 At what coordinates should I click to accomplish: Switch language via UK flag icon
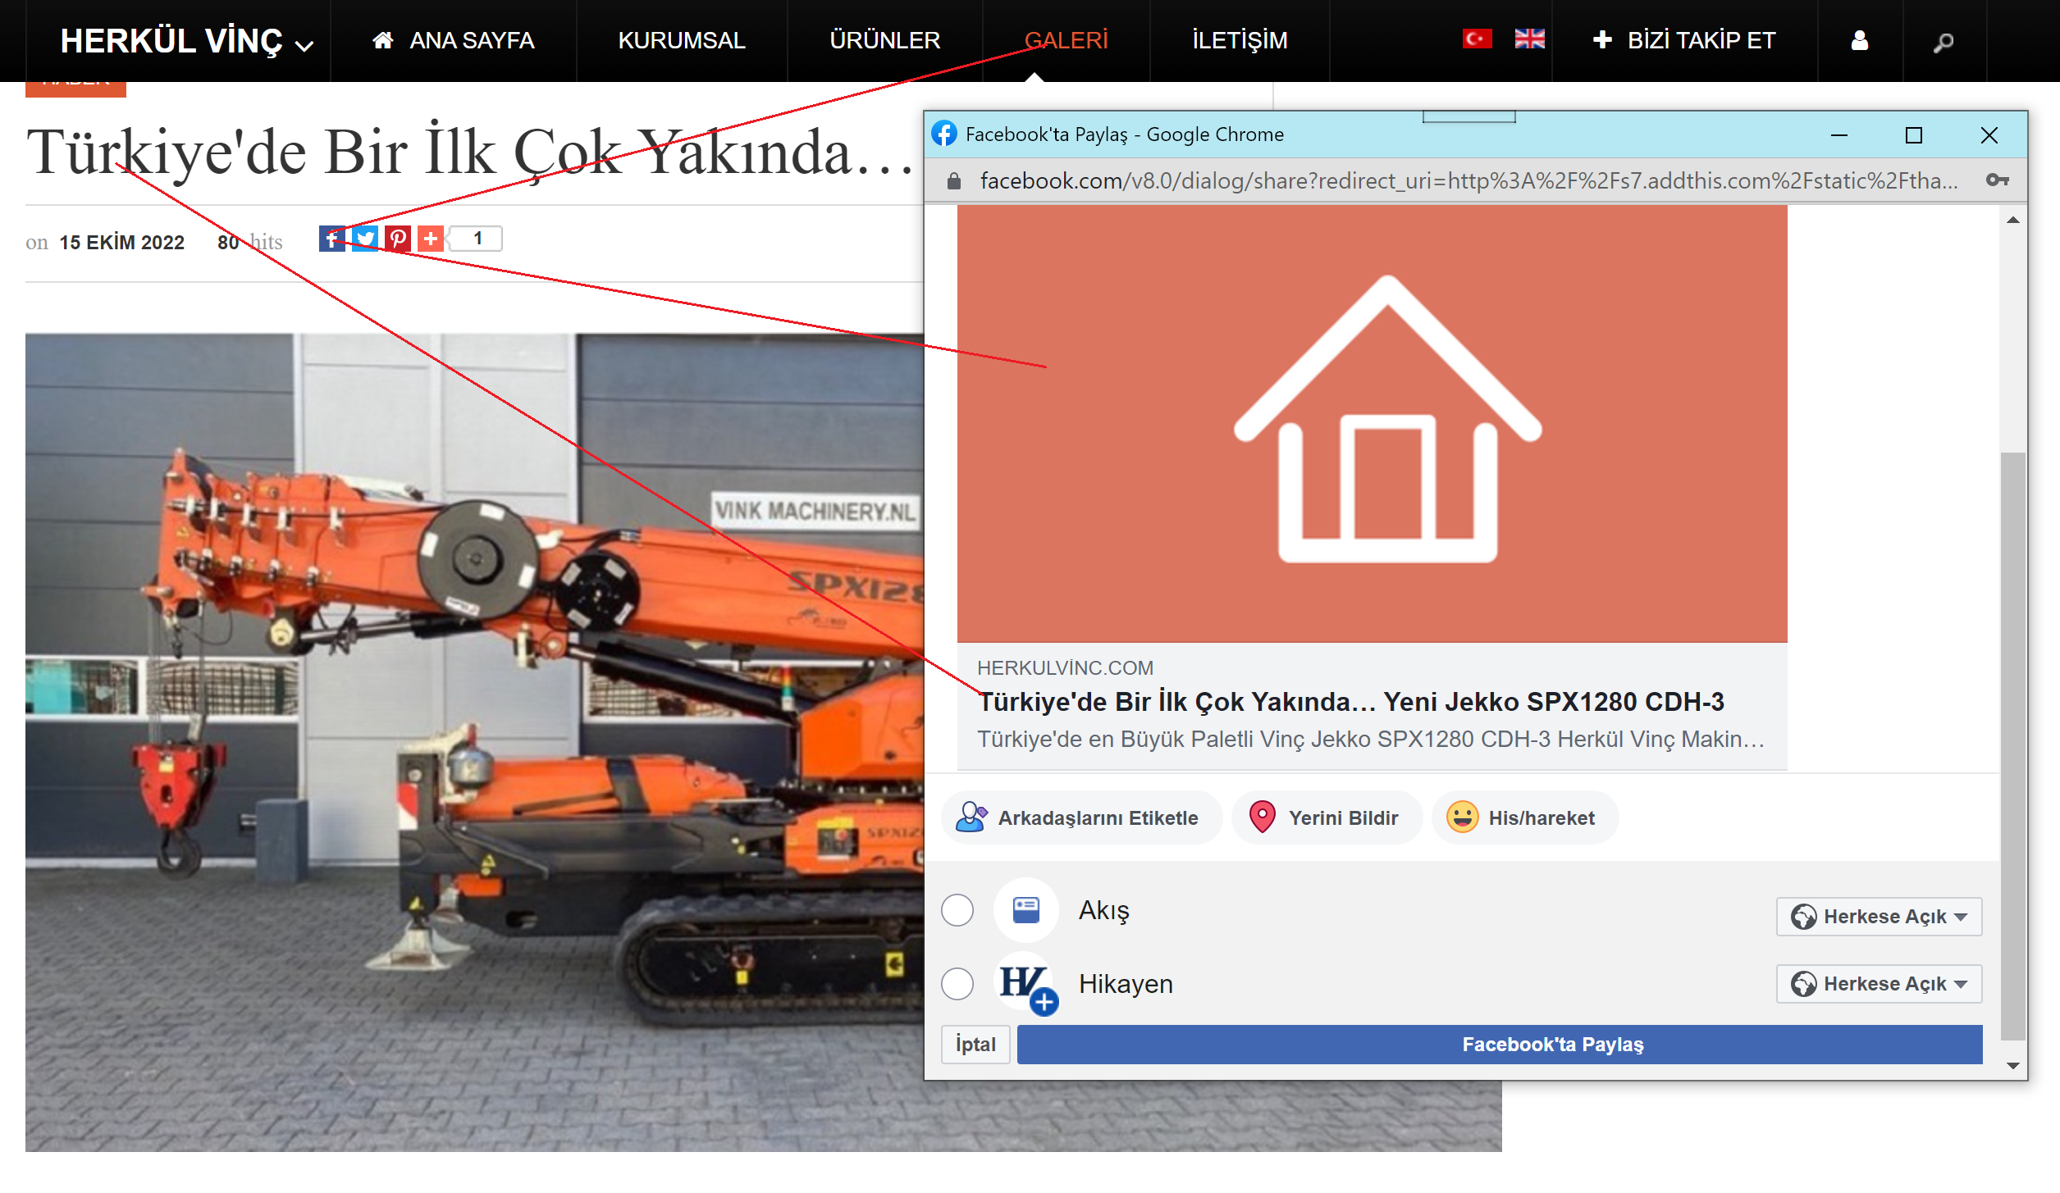point(1529,39)
